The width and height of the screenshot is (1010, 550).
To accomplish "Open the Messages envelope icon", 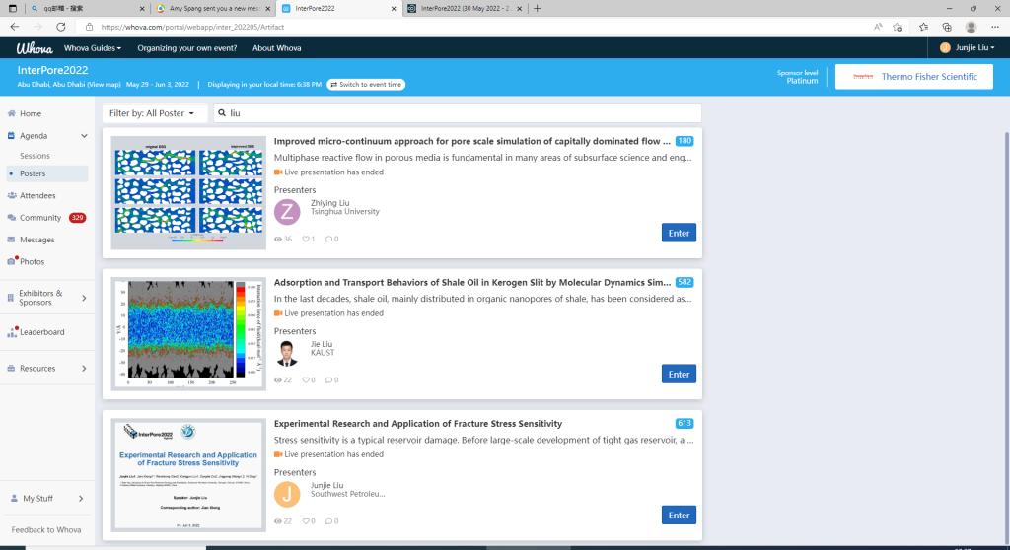I will click(x=11, y=240).
